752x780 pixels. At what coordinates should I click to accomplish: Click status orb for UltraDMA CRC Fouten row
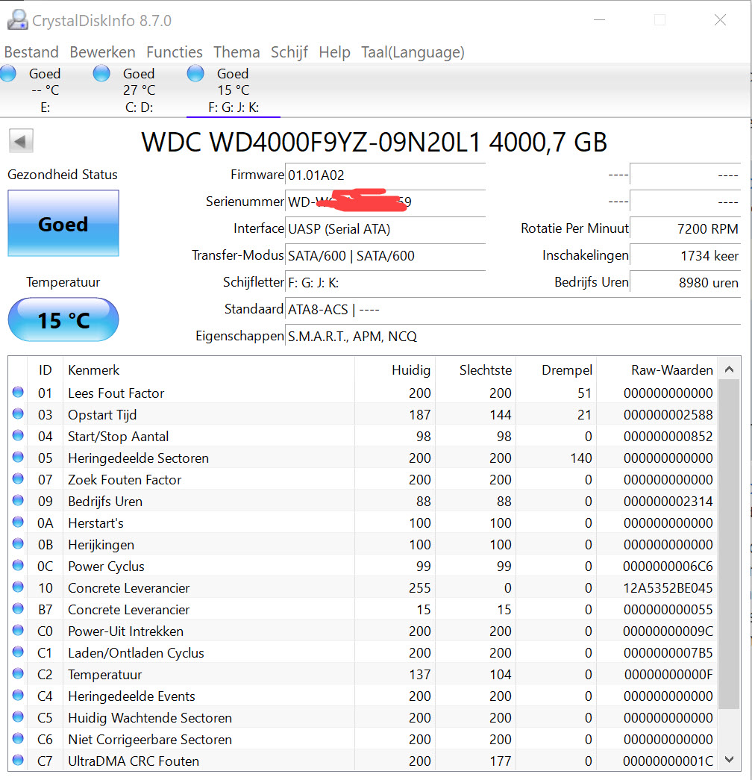click(18, 761)
